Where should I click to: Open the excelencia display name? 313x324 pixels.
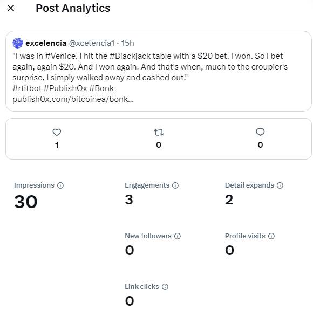click(x=46, y=43)
